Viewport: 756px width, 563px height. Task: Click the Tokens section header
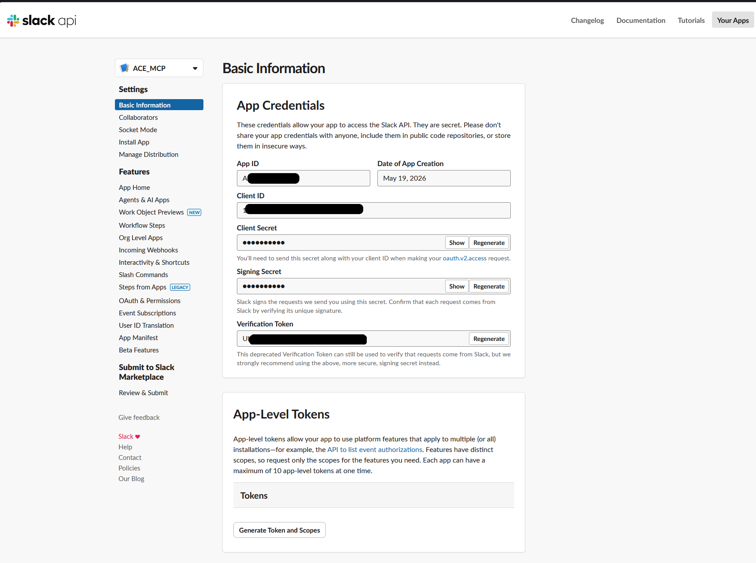[x=374, y=495]
